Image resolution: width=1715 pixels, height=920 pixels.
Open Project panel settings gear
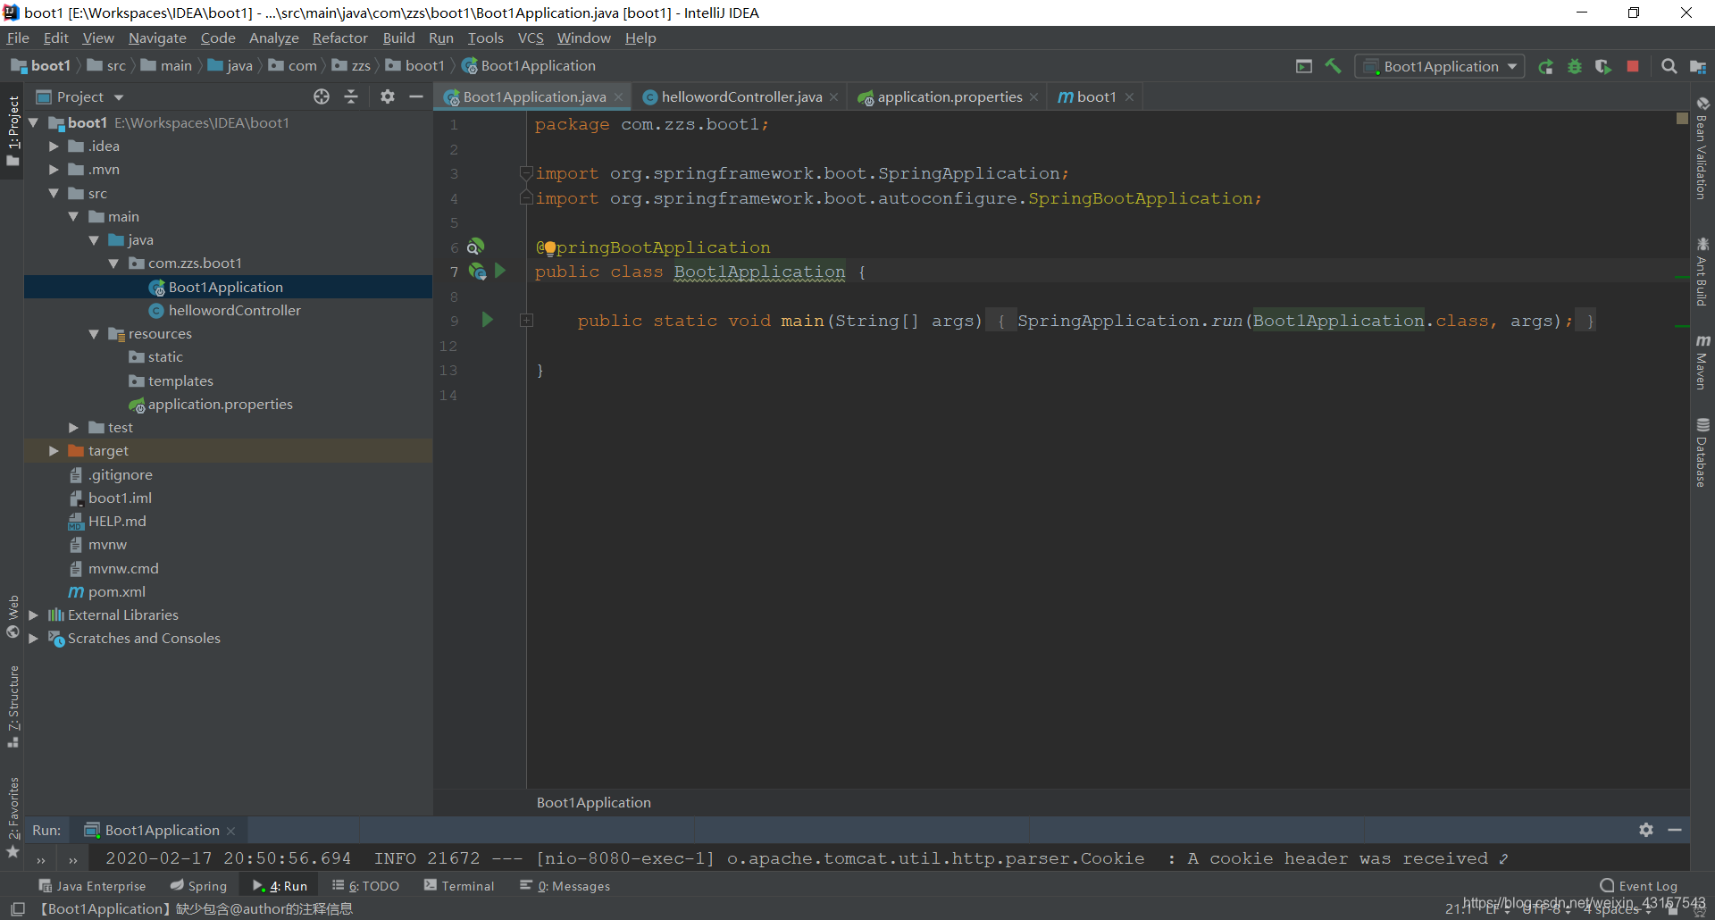pos(387,96)
